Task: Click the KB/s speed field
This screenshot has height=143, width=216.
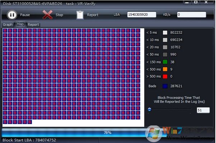Action: click(x=192, y=15)
